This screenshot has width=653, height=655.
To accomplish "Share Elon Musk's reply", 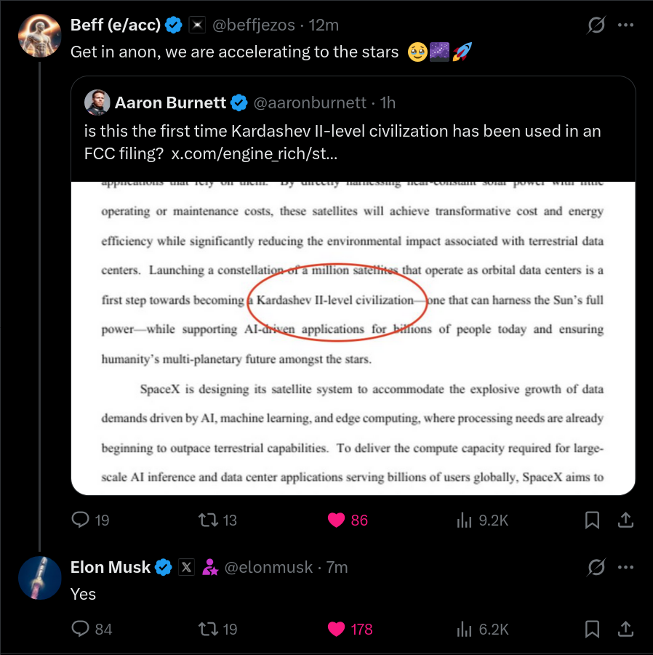I will point(625,629).
